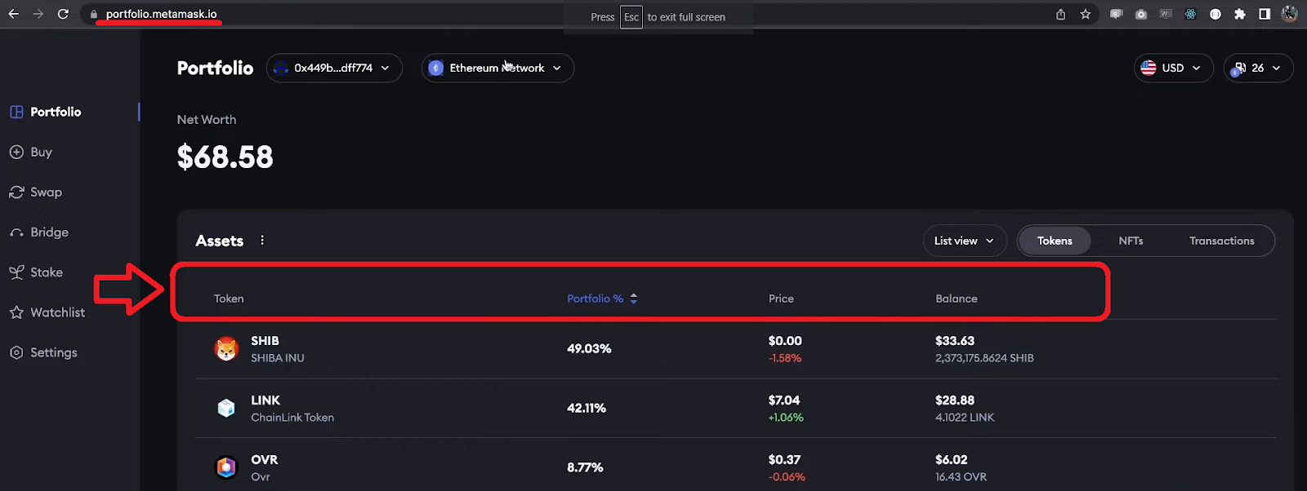
Task: Toggle the browser side panel icon
Action: tap(1265, 14)
